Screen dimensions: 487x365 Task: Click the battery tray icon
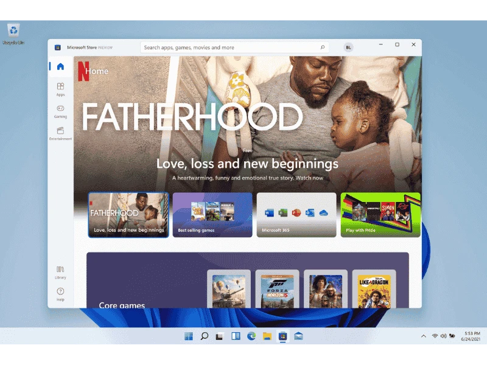point(452,336)
